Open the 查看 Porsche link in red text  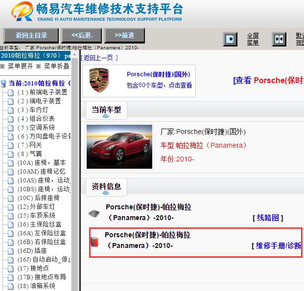pos(269,80)
